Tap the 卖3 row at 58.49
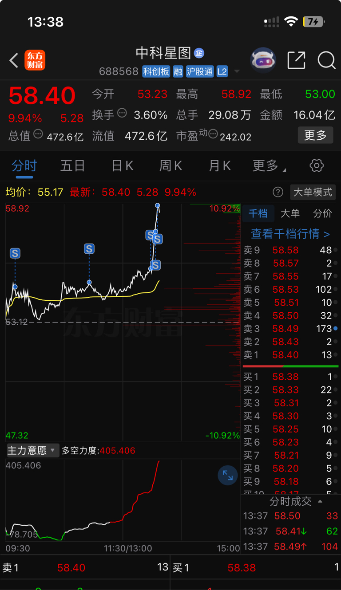This screenshot has height=590, width=341. click(x=290, y=329)
